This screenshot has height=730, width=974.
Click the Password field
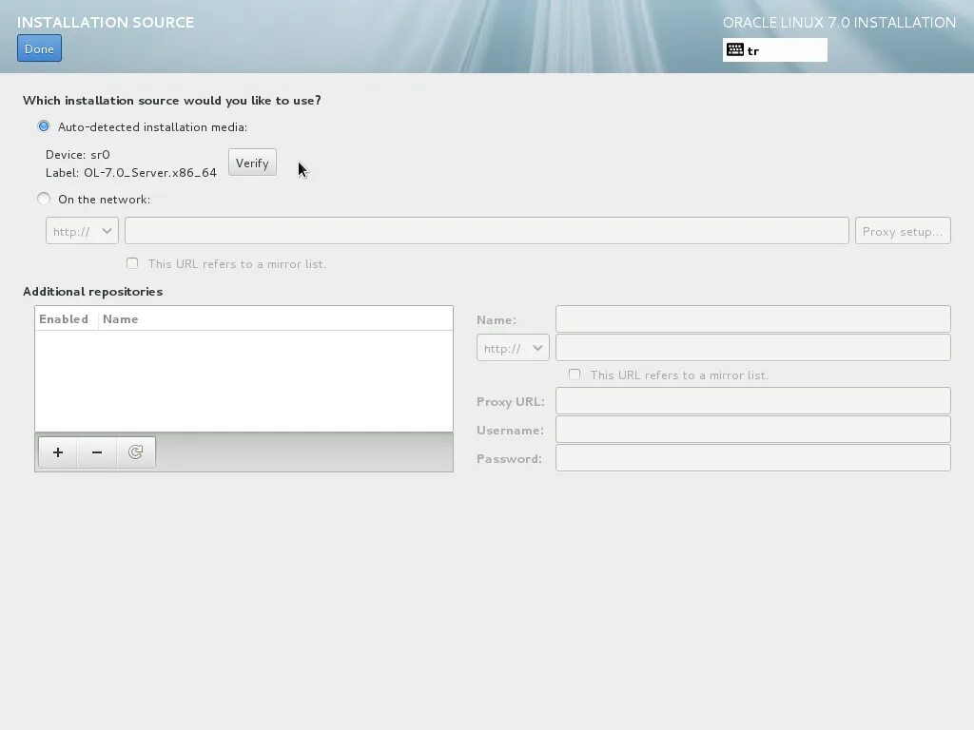pyautogui.click(x=753, y=458)
